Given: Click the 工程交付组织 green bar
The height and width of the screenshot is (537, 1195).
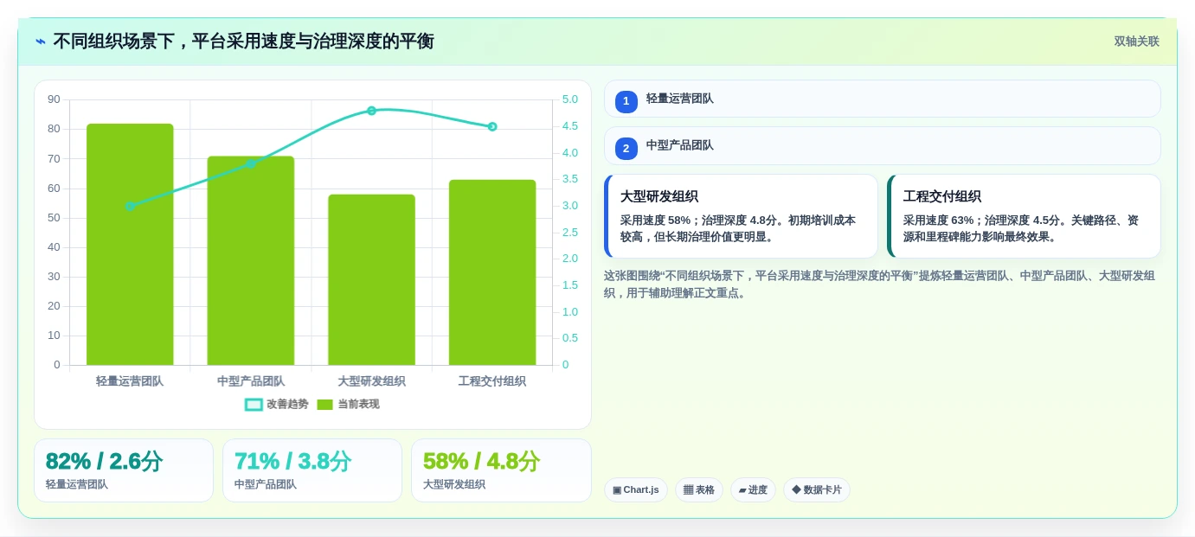Looking at the screenshot, I should click(x=492, y=272).
